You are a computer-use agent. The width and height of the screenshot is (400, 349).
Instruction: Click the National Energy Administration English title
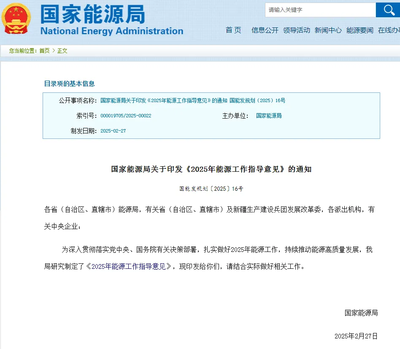point(112,31)
